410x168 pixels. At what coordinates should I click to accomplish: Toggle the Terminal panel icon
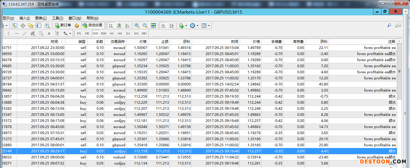(x=39, y=25)
